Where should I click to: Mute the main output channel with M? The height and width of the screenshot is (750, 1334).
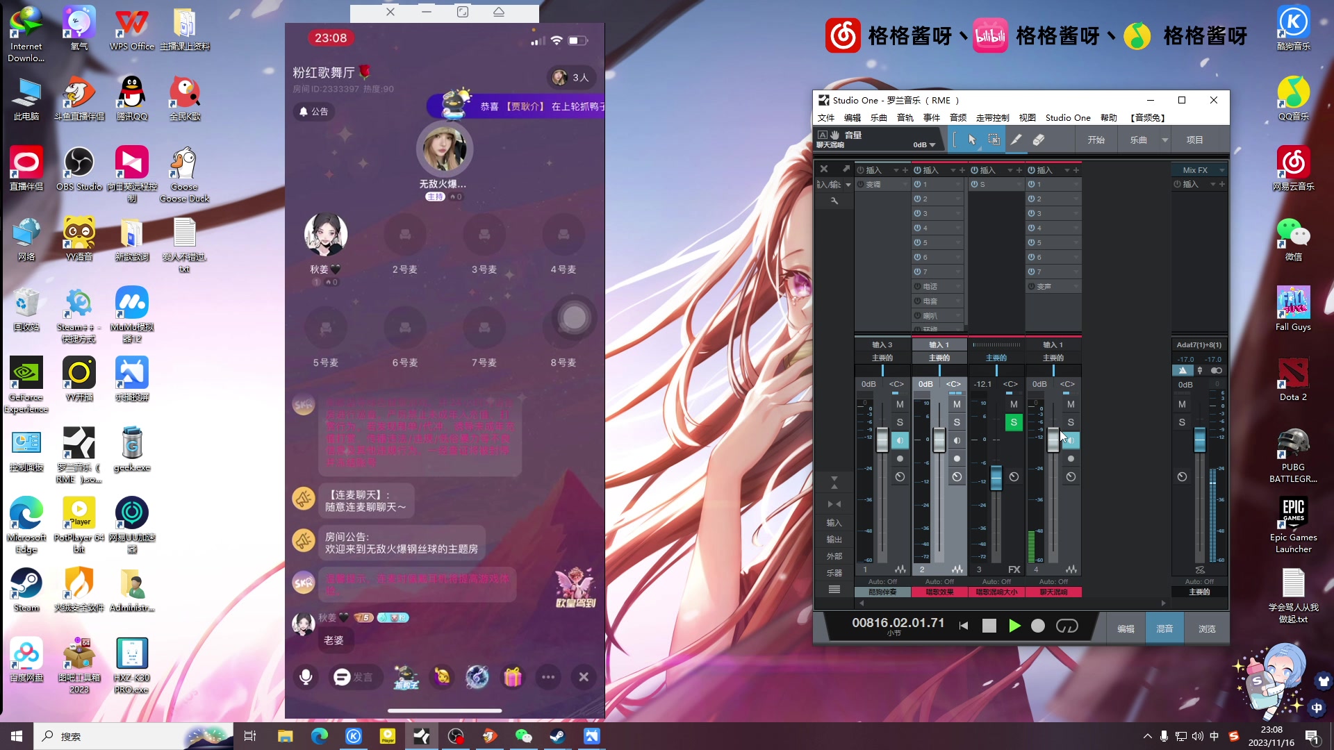click(x=1182, y=404)
